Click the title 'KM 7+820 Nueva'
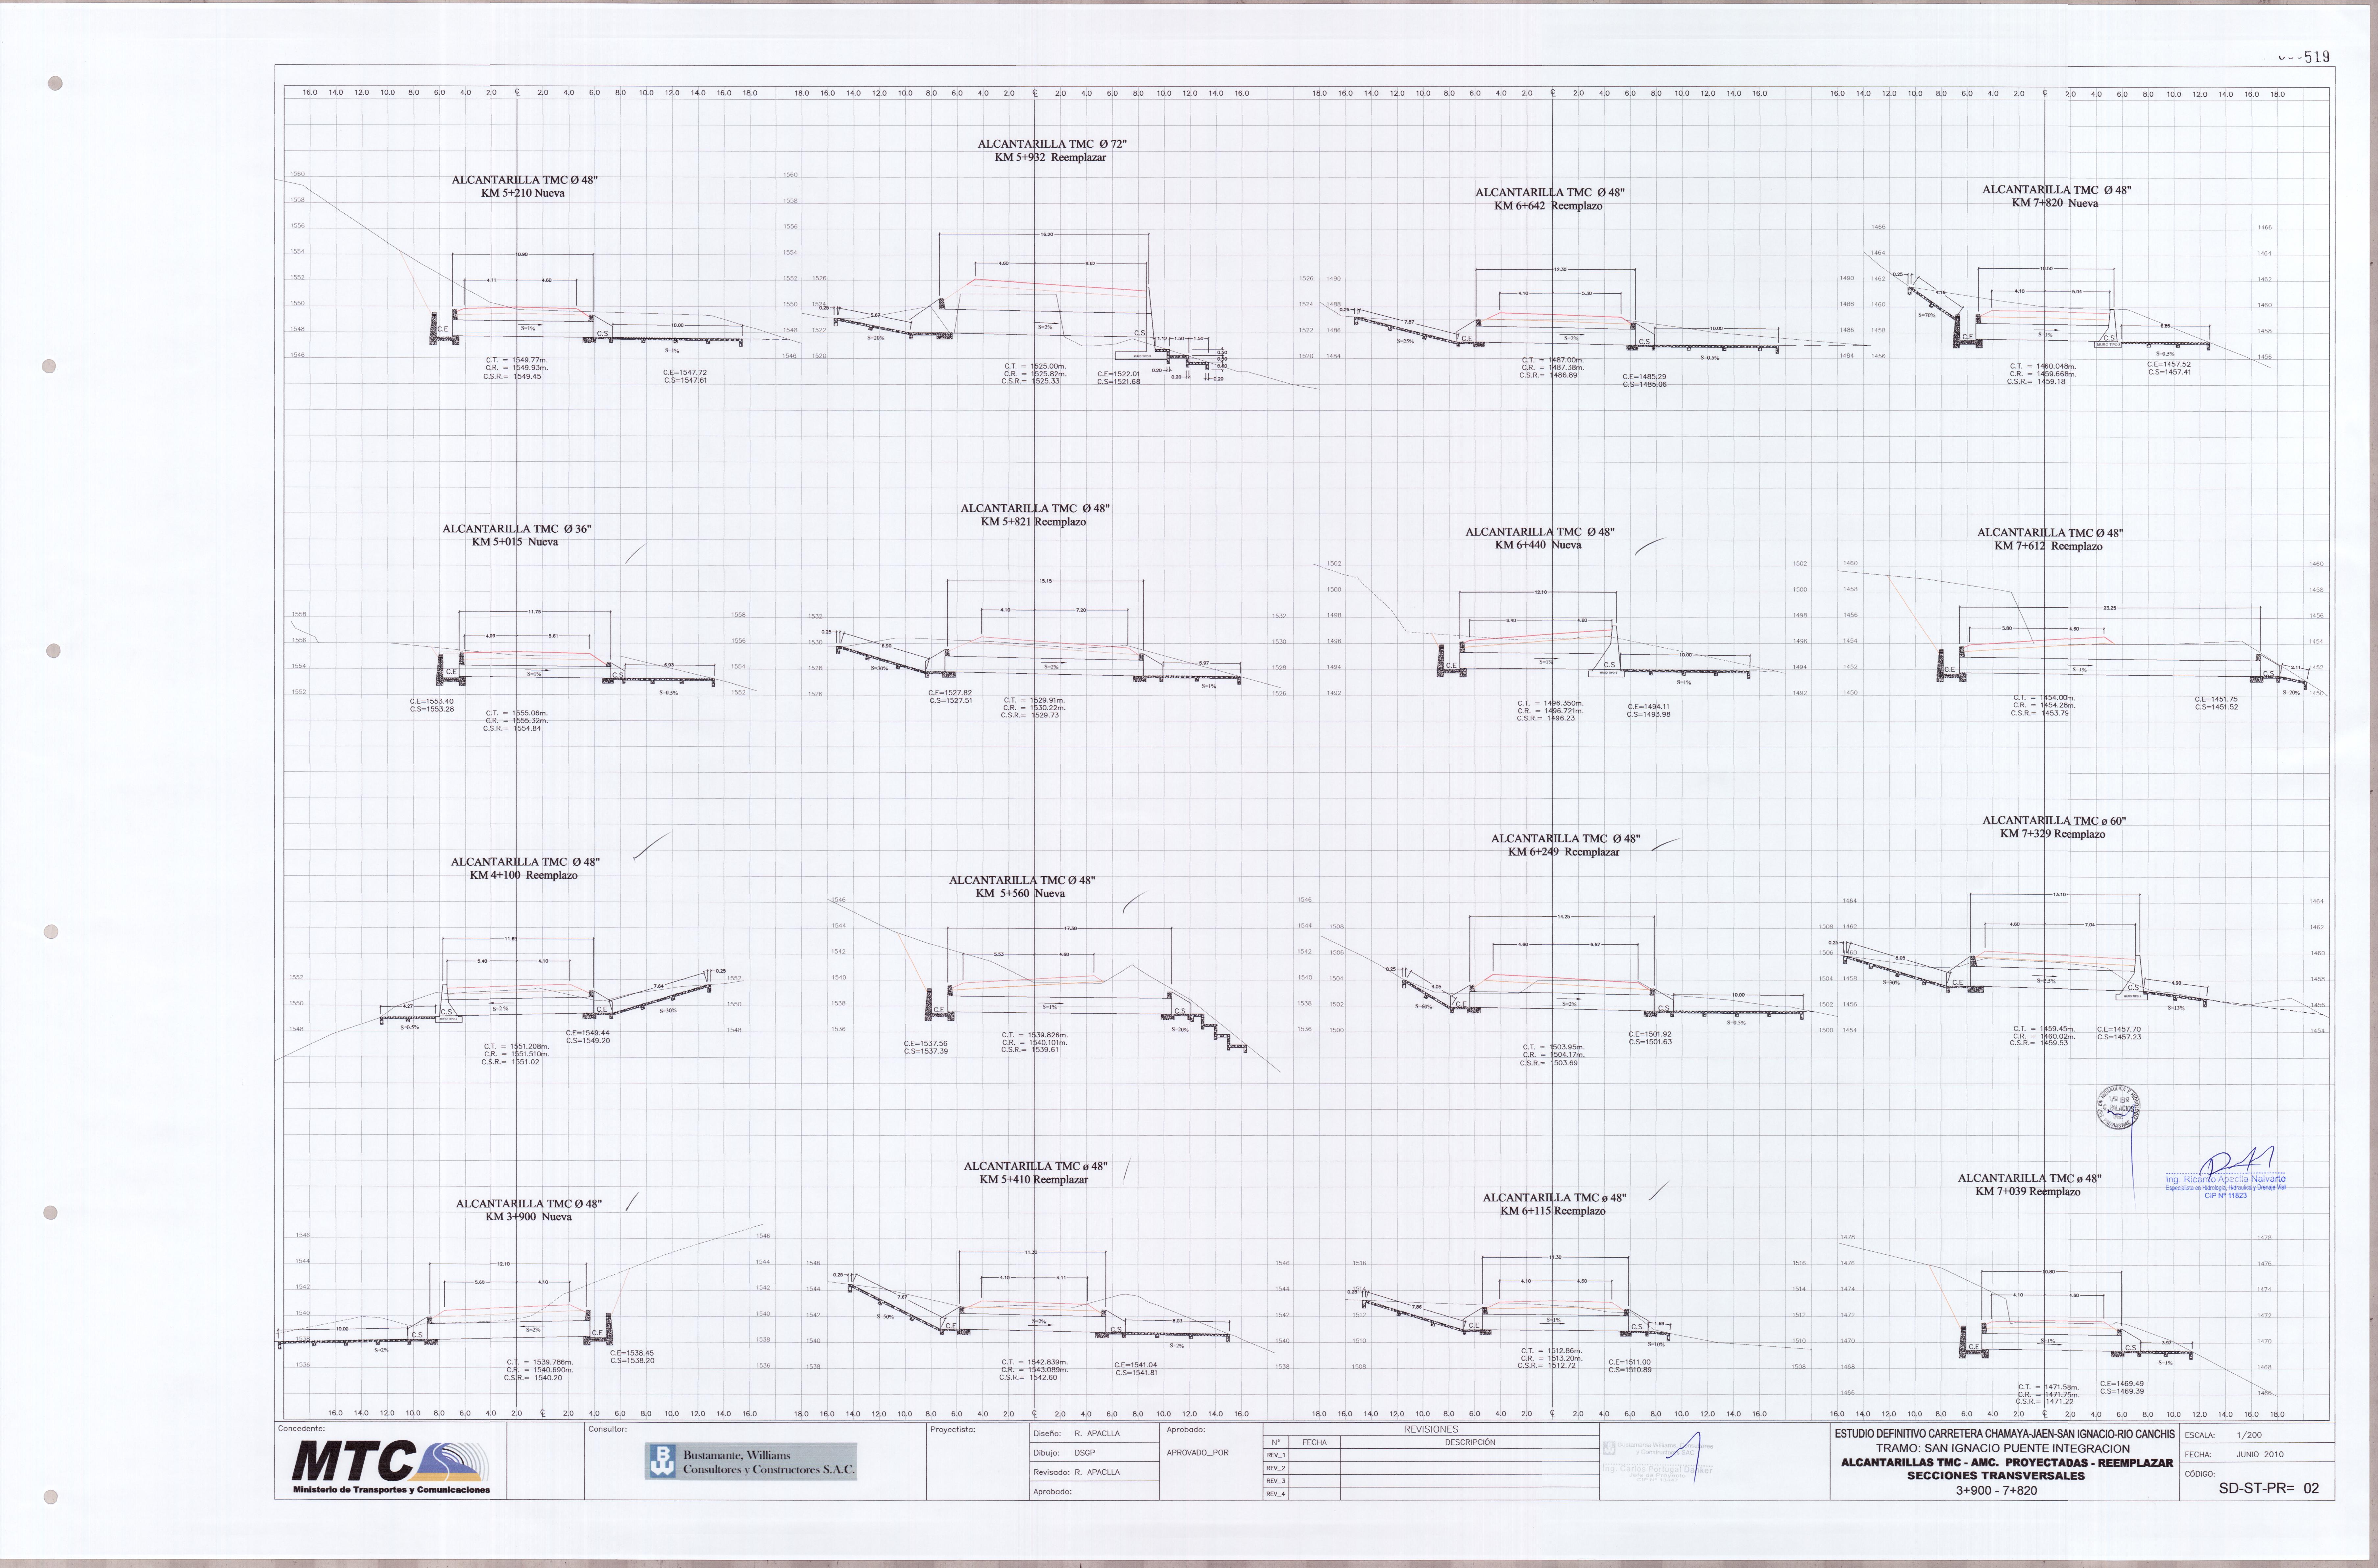Viewport: 2378px width, 1568px height. (2055, 203)
